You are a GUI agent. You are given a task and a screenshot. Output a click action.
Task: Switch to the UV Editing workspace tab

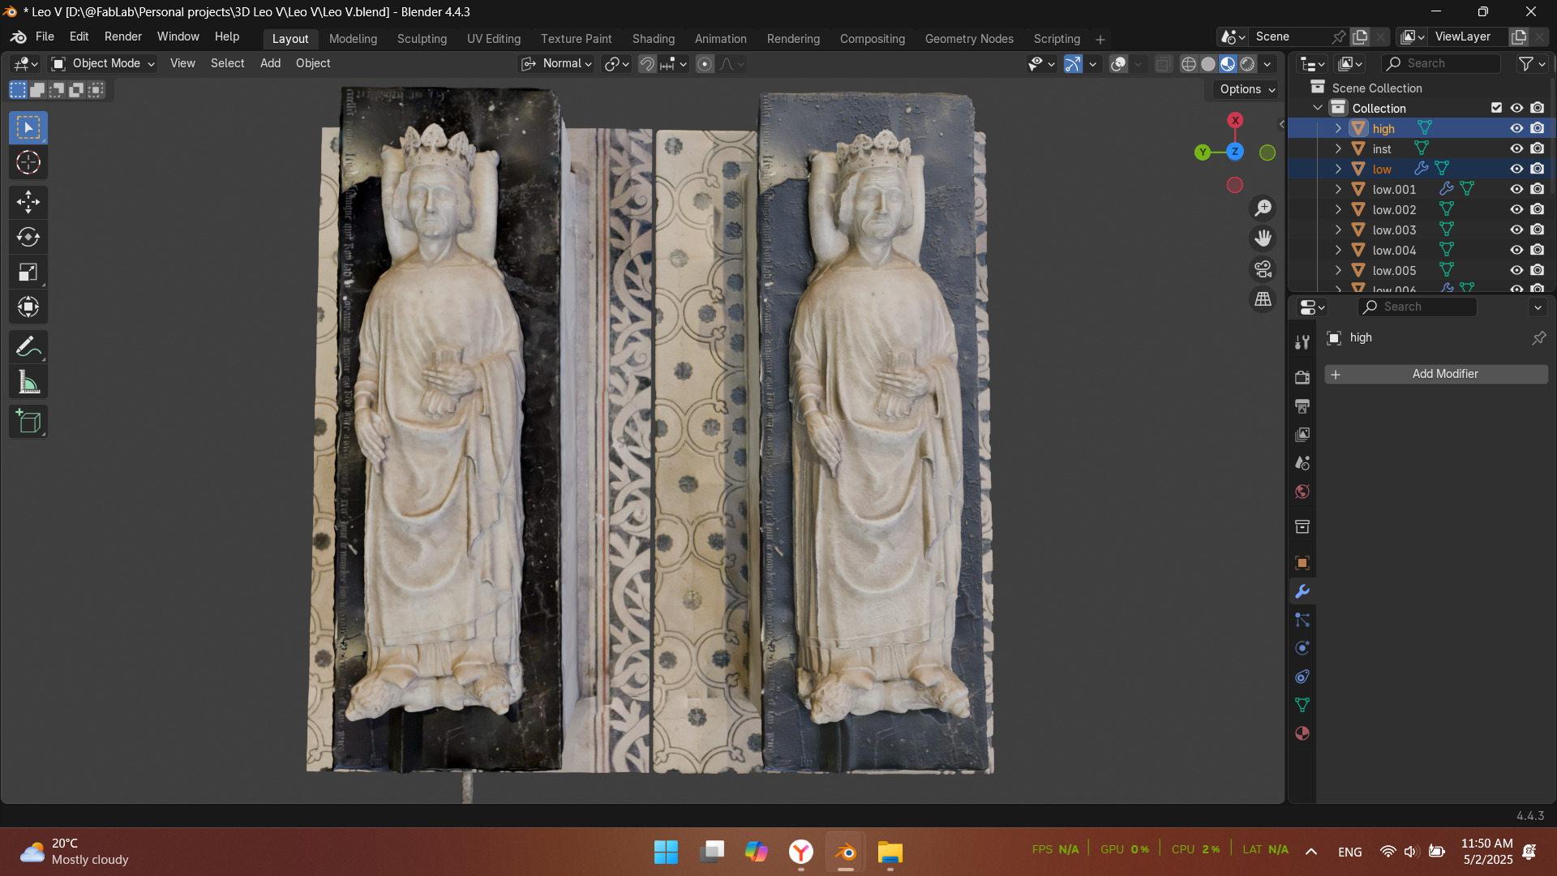coord(494,39)
